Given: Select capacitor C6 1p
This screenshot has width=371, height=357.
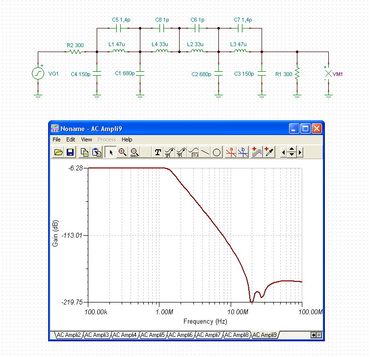Looking at the screenshot, I should [x=197, y=28].
